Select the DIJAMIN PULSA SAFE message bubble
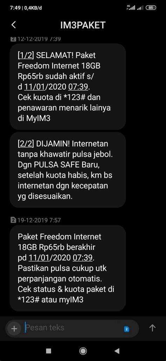This screenshot has width=166, height=361. 68,170
